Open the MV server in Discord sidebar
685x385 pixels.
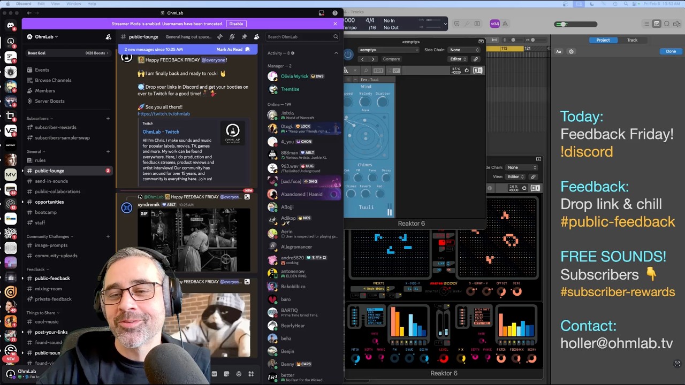pyautogui.click(x=10, y=174)
